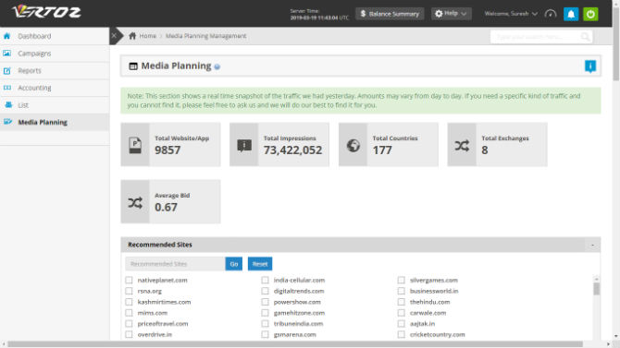Click the top search input field
Screen dimensions: 620x348
(536, 37)
